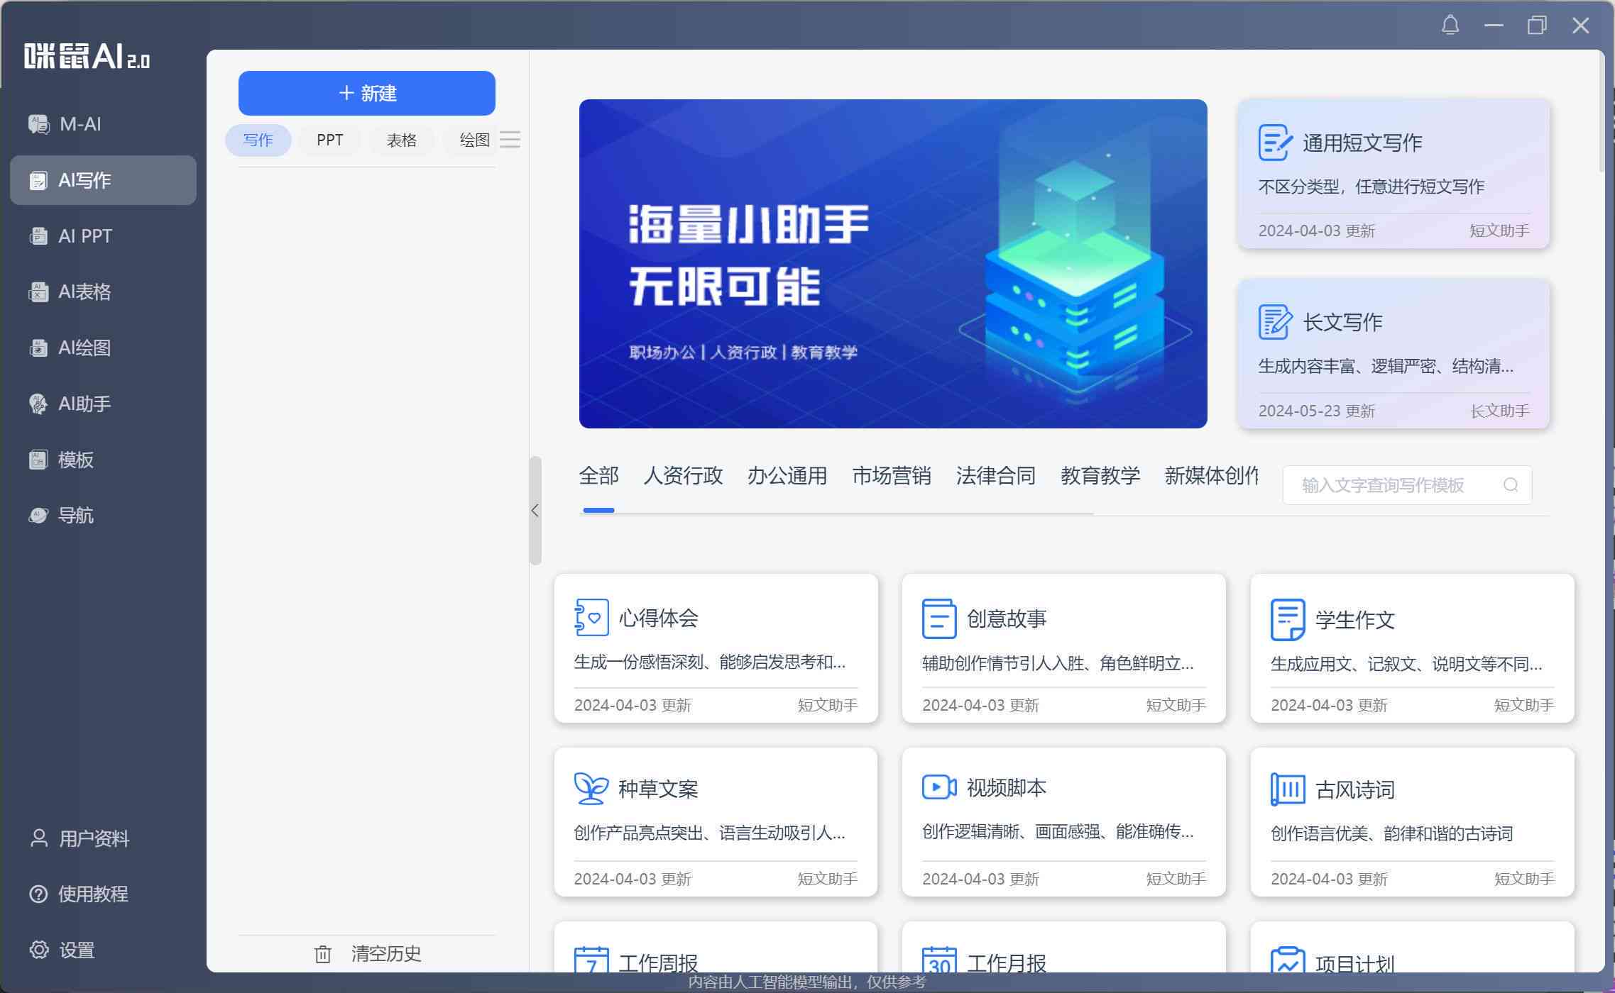Open the AI助手 sidebar icon
Viewport: 1615px width, 993px height.
(x=38, y=404)
